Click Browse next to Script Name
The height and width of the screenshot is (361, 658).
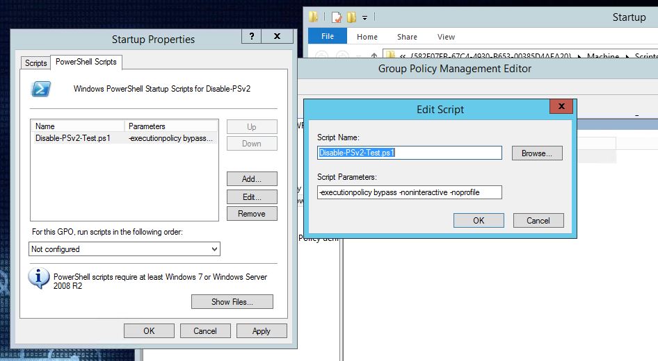[x=537, y=153]
